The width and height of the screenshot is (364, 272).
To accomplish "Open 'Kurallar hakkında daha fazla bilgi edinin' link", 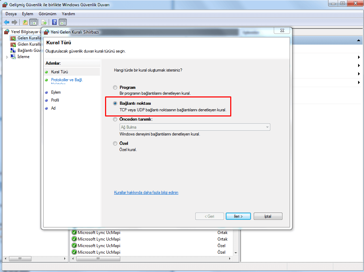I will point(146,193).
